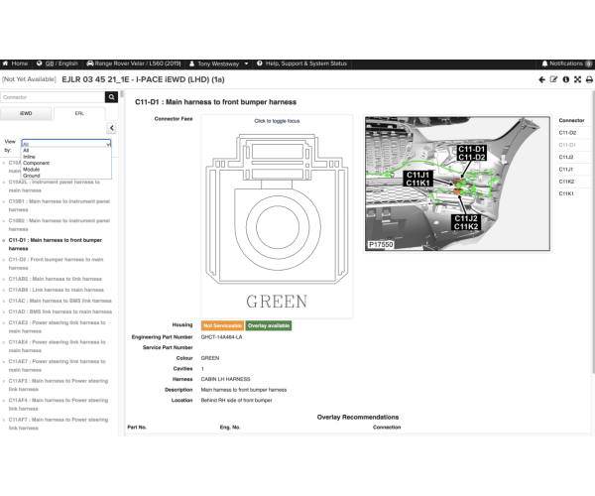Open C11AE3 : Power steering link harness
595x496 pixels.
point(57,326)
